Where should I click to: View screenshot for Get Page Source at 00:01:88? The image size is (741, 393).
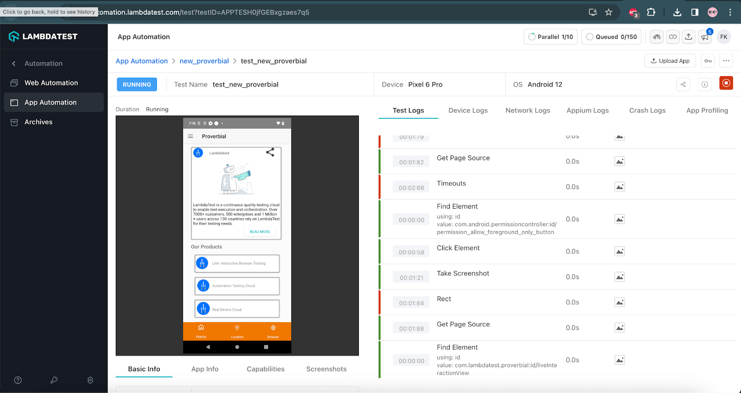pyautogui.click(x=620, y=328)
